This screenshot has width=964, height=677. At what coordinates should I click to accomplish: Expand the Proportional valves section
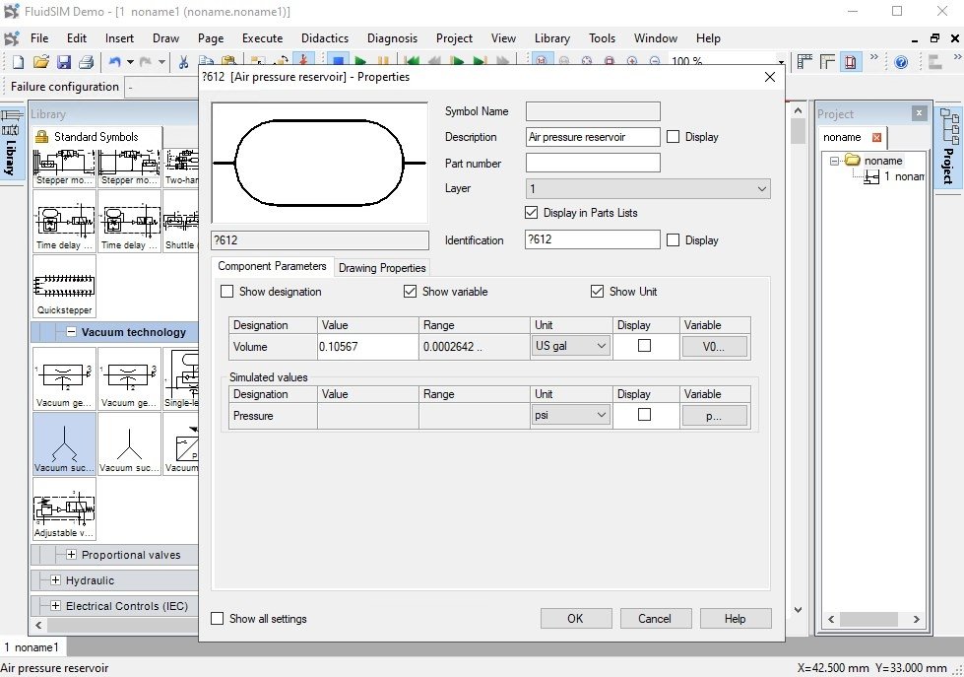(71, 555)
